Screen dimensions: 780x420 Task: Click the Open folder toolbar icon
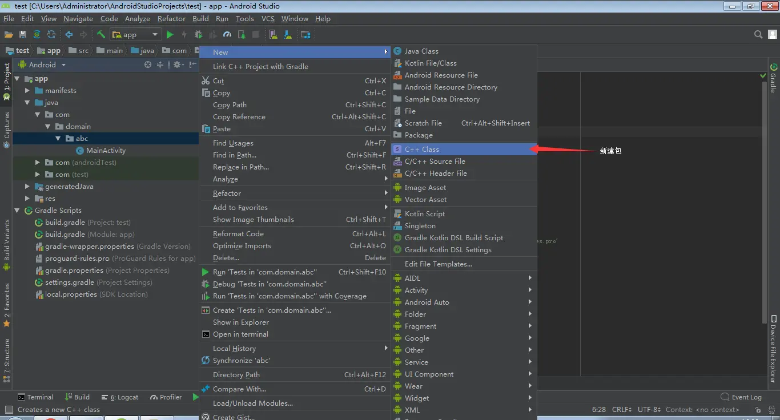click(9, 35)
